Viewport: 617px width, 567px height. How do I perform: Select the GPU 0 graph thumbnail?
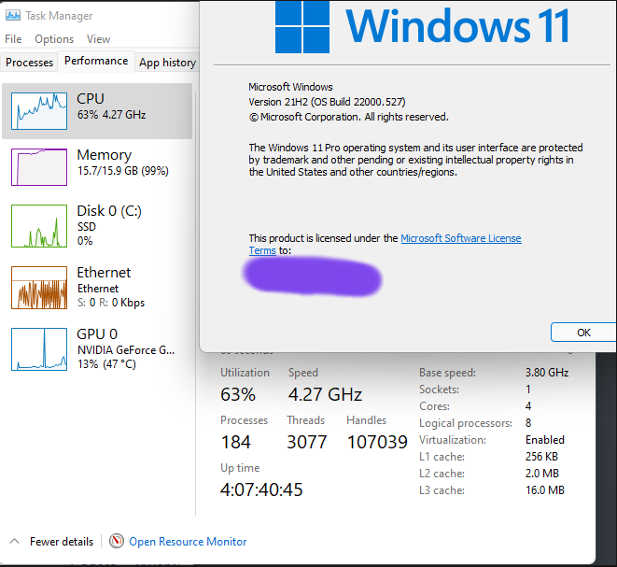[39, 349]
